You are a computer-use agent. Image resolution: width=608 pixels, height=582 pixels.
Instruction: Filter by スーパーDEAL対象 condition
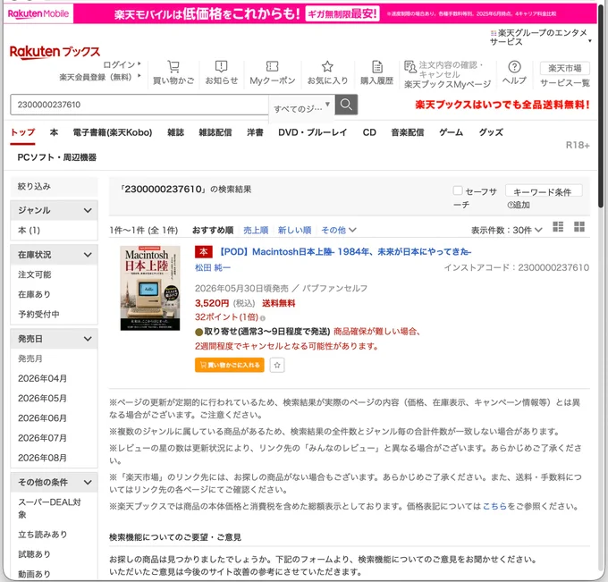click(x=50, y=508)
